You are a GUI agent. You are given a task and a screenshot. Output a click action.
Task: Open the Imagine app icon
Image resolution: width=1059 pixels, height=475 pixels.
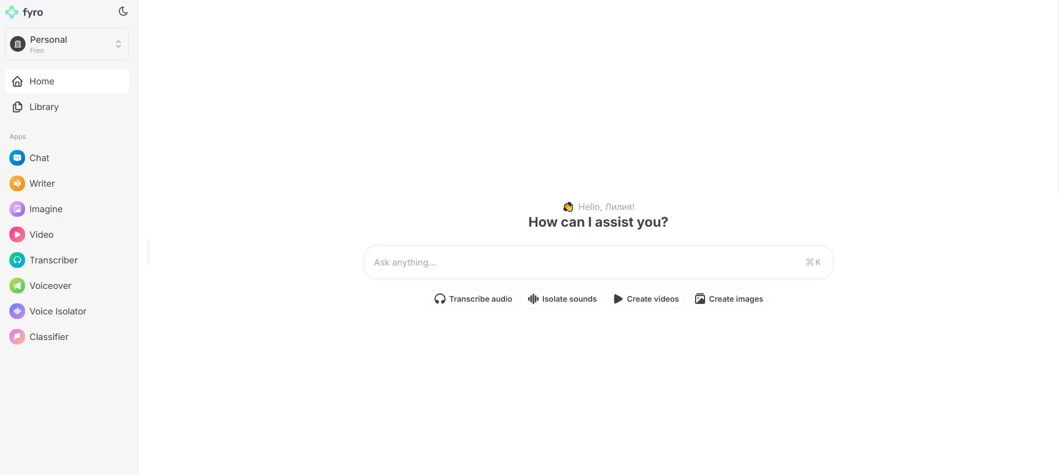(x=17, y=209)
